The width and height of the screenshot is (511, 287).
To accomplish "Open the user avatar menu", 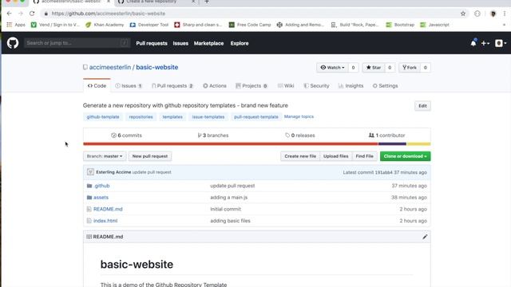I will (501, 43).
